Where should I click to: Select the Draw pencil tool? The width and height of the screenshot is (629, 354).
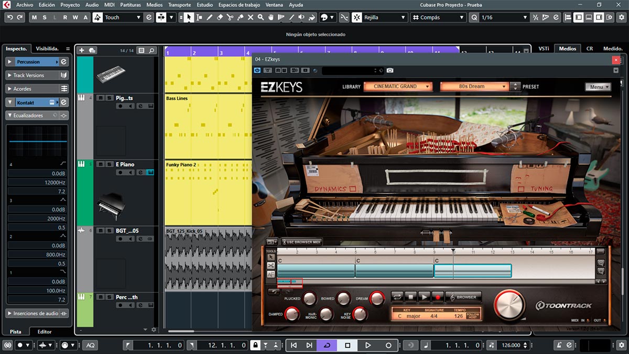[x=210, y=17]
